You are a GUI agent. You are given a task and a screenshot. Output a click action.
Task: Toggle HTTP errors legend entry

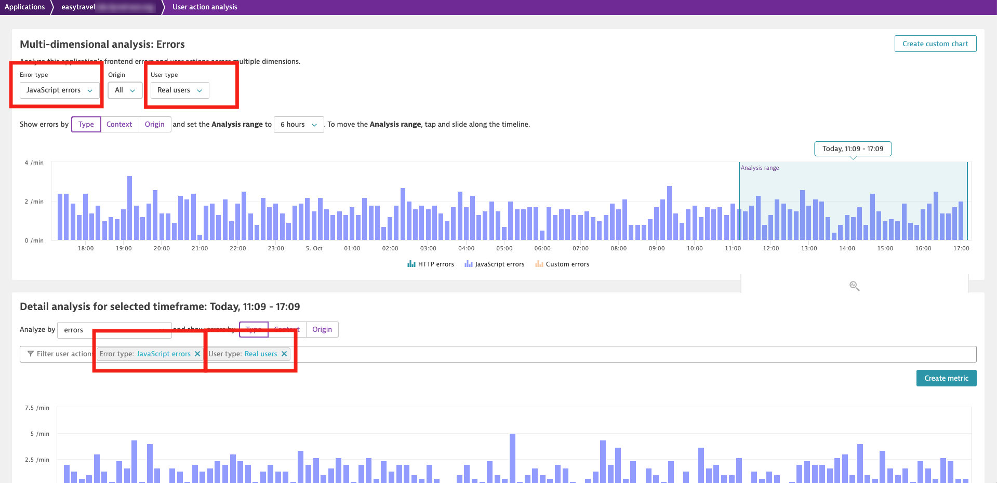[x=431, y=264]
